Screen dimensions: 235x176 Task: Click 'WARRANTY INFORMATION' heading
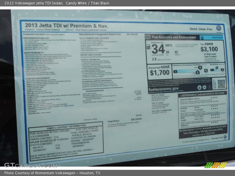[90, 60]
